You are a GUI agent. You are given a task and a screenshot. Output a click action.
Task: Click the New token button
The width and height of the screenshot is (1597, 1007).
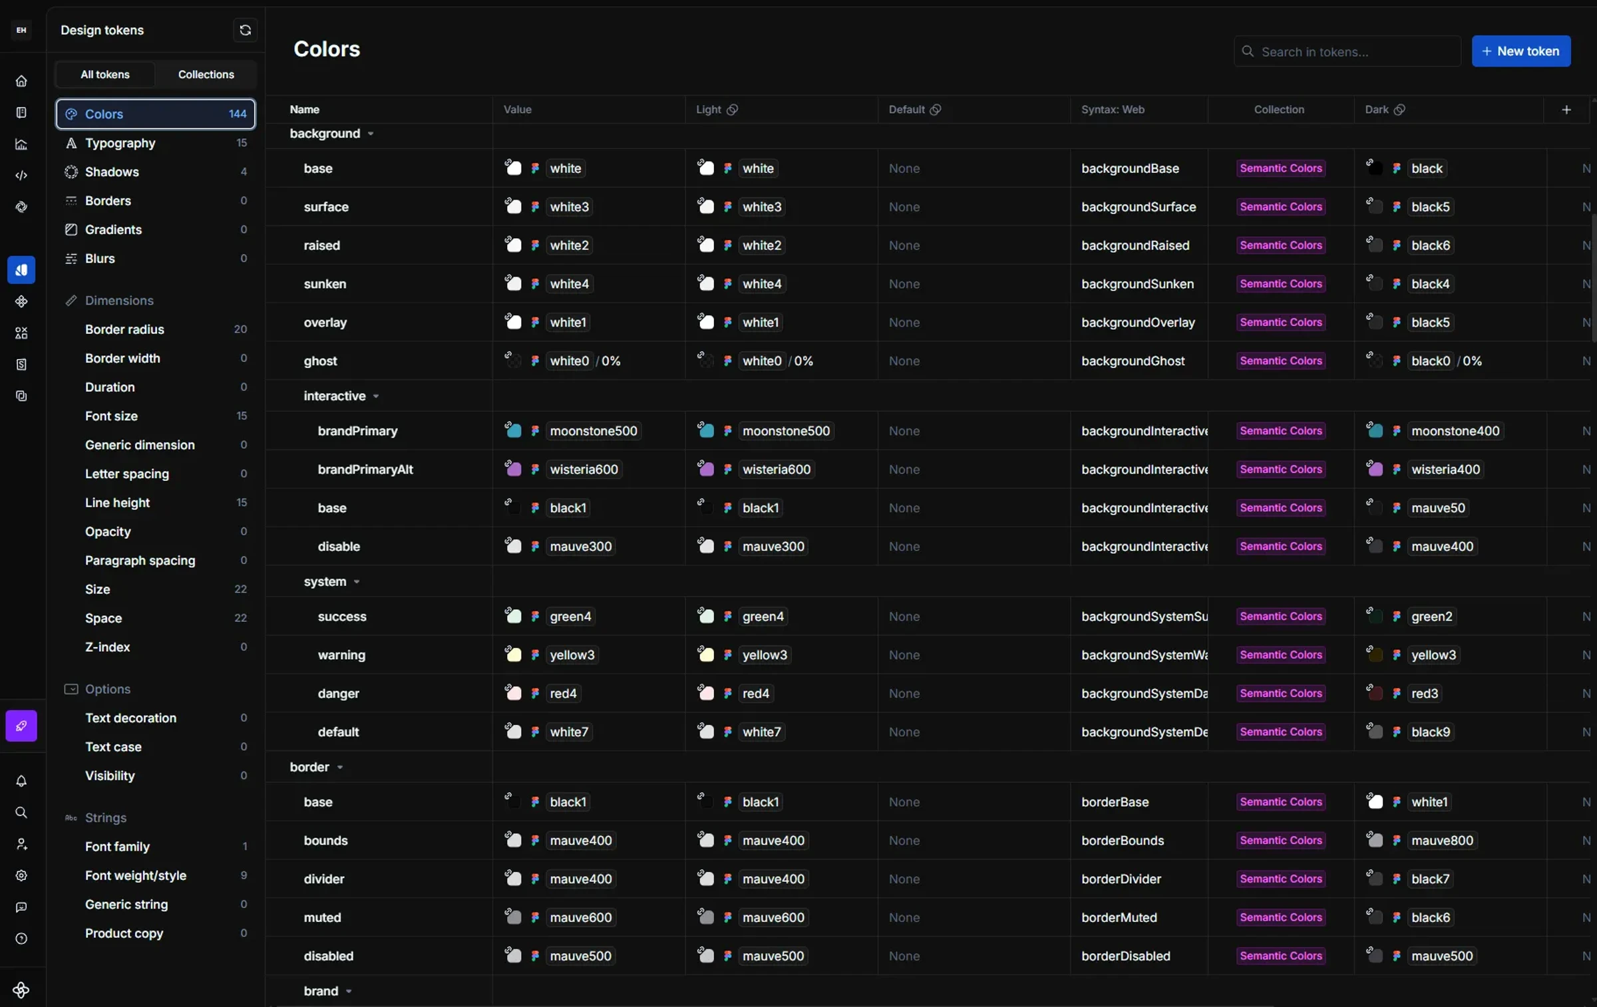1520,51
